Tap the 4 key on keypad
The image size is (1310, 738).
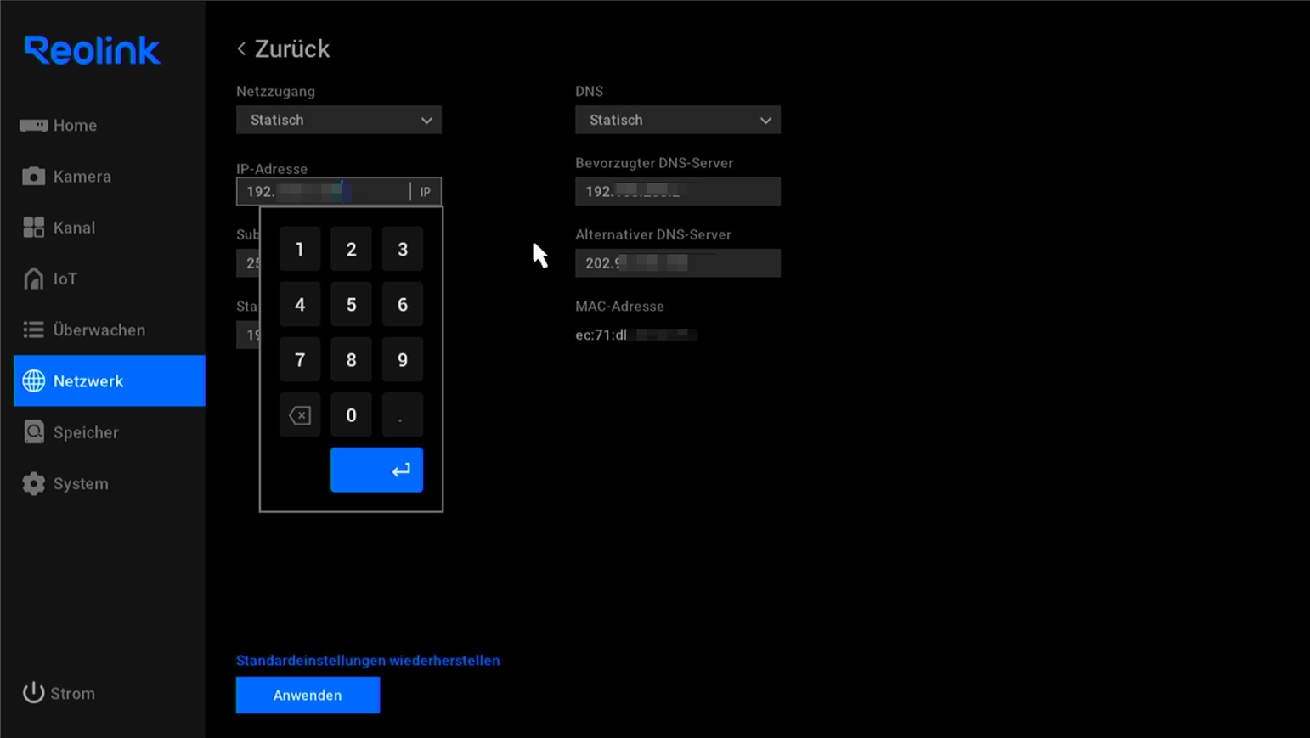(300, 304)
